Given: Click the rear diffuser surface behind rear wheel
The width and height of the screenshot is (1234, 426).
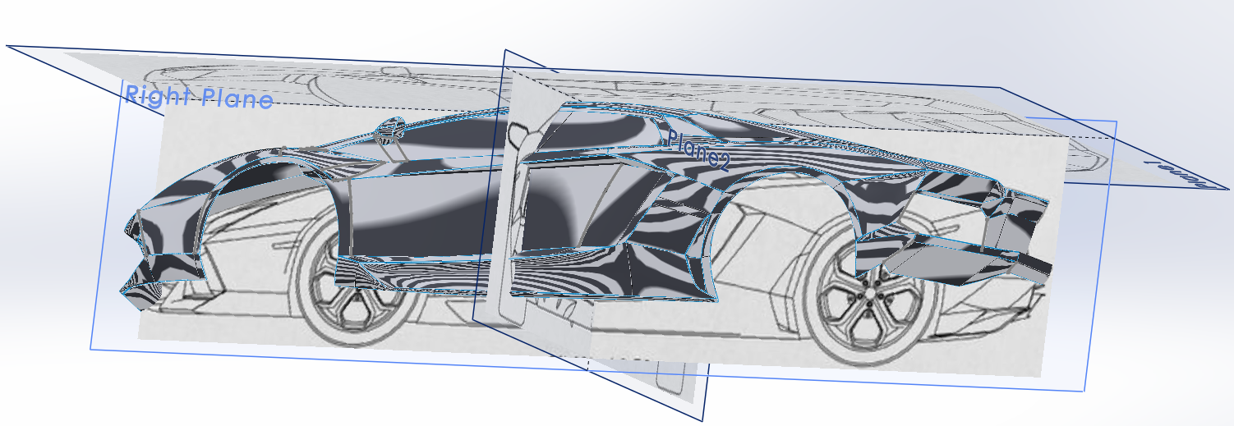Looking at the screenshot, I should 945,263.
